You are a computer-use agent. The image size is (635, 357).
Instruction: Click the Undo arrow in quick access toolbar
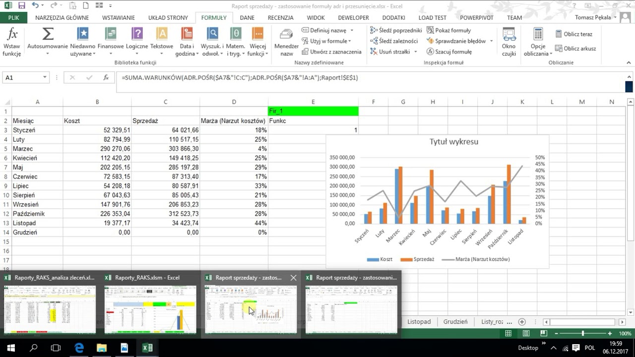point(35,6)
